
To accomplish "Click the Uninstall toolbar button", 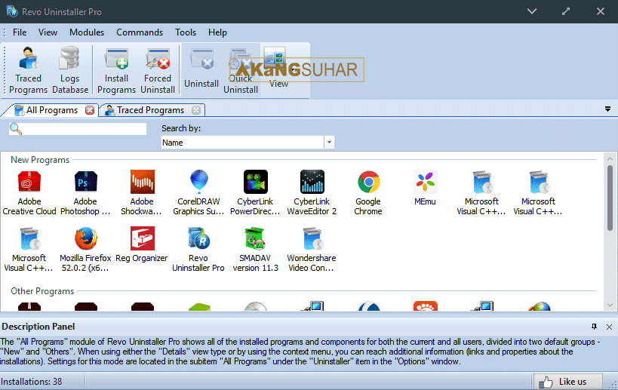I will tap(201, 68).
